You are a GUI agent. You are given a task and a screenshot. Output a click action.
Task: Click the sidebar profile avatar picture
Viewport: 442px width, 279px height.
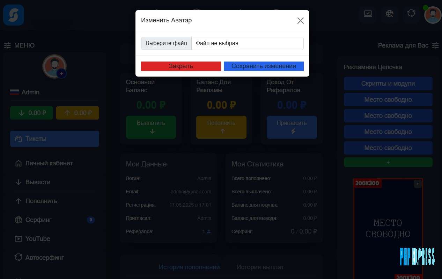[x=54, y=66]
